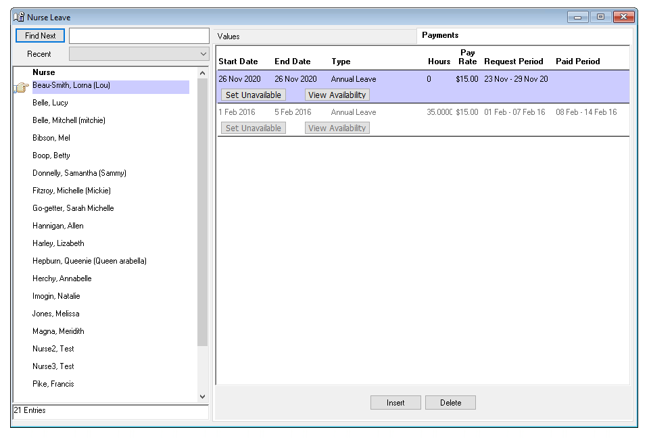Select nurse Hepburn, Queenie (Queen arabella)
This screenshot has height=438, width=649.
point(89,261)
